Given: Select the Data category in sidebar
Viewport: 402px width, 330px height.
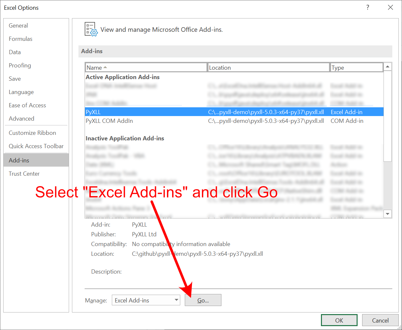Looking at the screenshot, I should pos(15,52).
